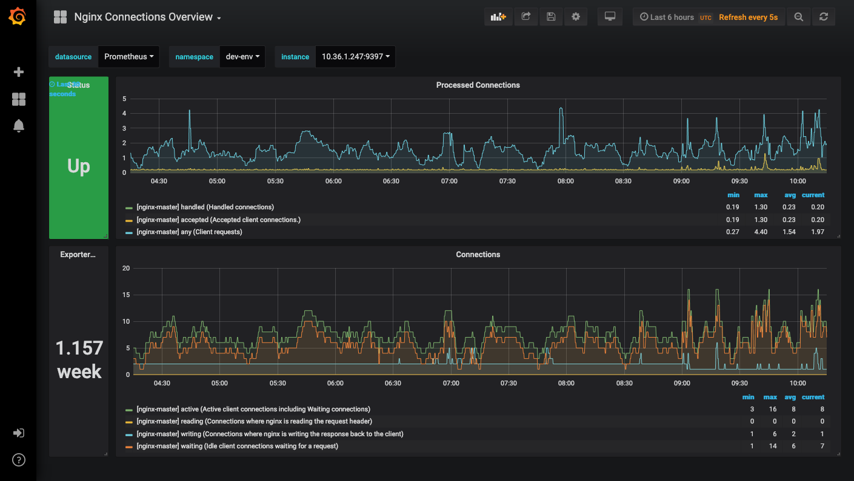Click the orange waiting series color swatch
The image size is (854, 481).
tap(128, 447)
